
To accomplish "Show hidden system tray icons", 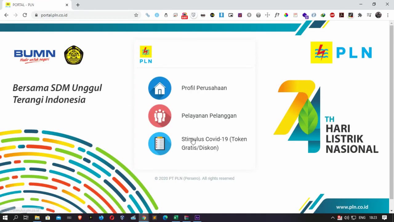I will point(333,218).
